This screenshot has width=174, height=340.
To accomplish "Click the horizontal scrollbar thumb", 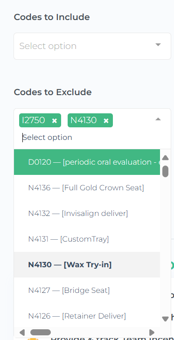I will 41,332.
